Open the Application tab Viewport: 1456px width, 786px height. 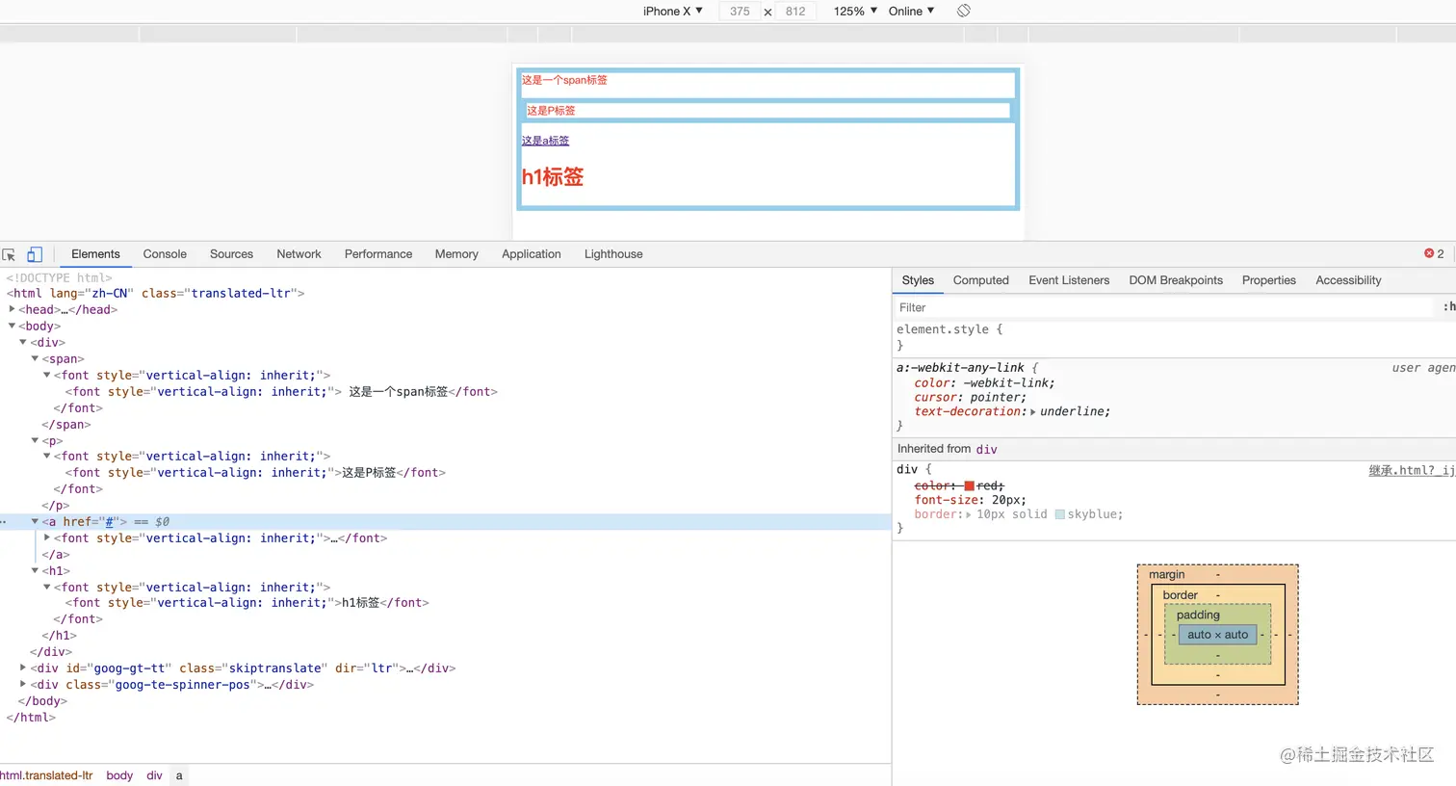(531, 254)
